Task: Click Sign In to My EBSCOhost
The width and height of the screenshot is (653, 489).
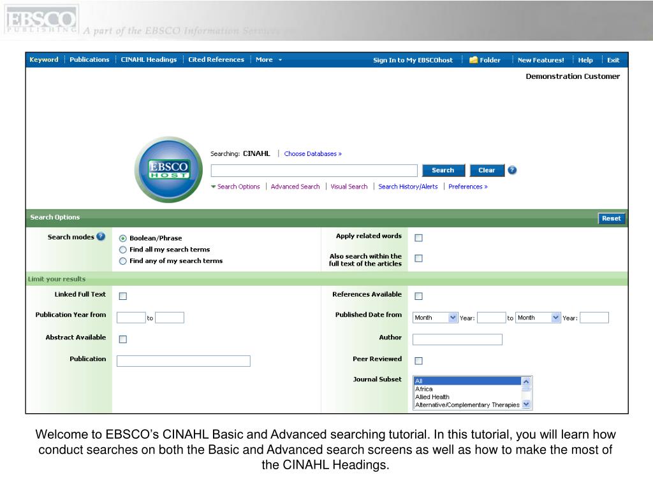Action: (x=413, y=60)
